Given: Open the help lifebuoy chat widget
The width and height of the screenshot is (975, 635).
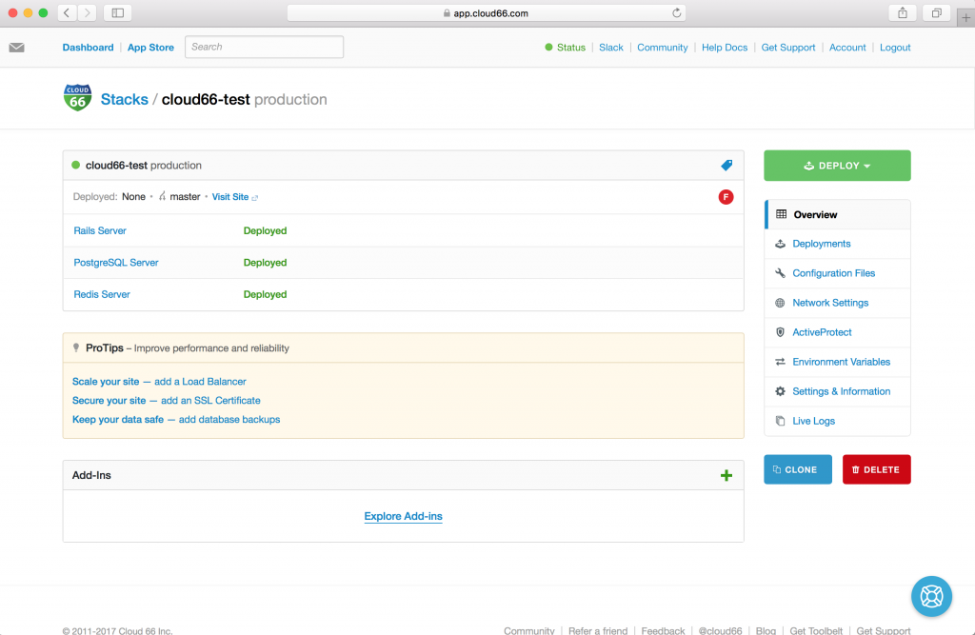Looking at the screenshot, I should click(931, 596).
